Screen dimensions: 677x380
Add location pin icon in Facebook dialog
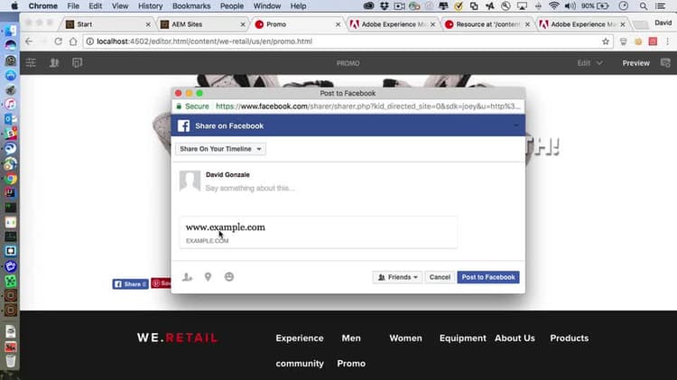[209, 277]
